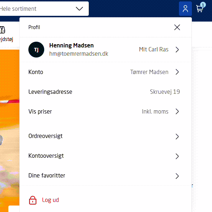This screenshot has height=212, width=212.
Task: Expand Konto Tømrer Madsen chevron
Action: pyautogui.click(x=177, y=72)
